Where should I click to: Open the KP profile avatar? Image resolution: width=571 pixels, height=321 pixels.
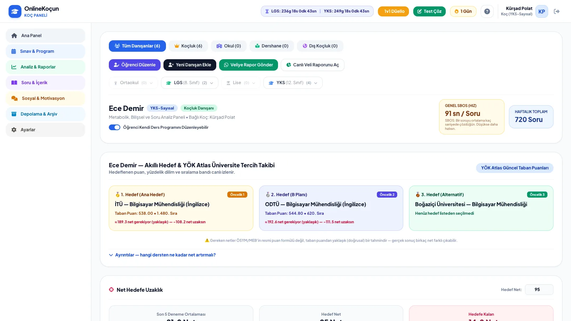pos(541,11)
